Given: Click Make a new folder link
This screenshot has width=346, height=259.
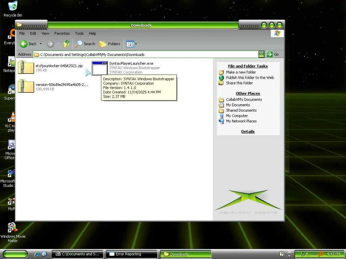Looking at the screenshot, I should pyautogui.click(x=241, y=72).
